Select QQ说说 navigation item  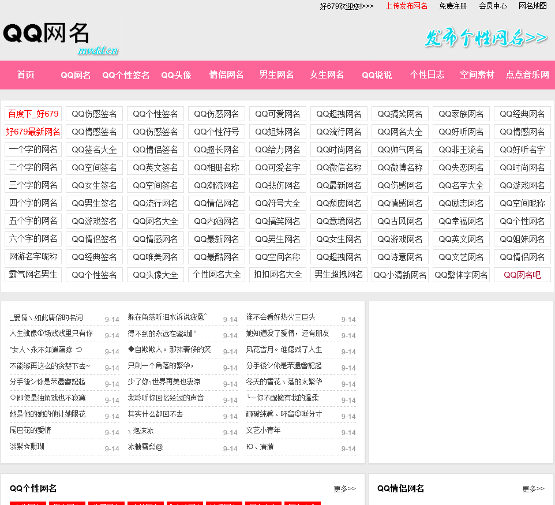(x=377, y=74)
